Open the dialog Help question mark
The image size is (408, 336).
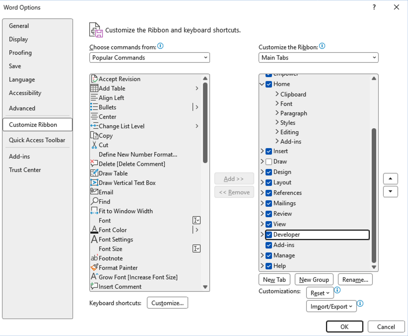pos(374,7)
